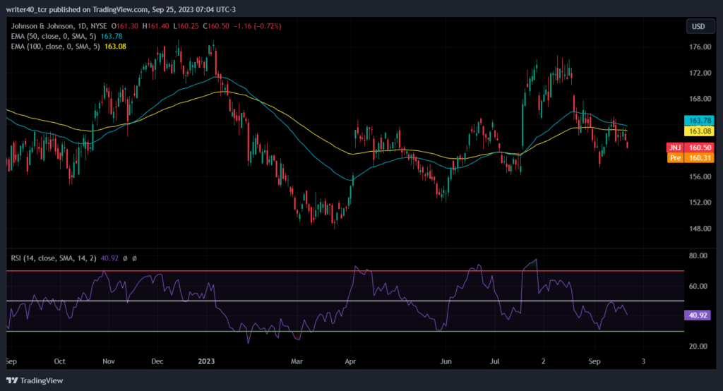Click the 152.00 price axis label

click(700, 203)
